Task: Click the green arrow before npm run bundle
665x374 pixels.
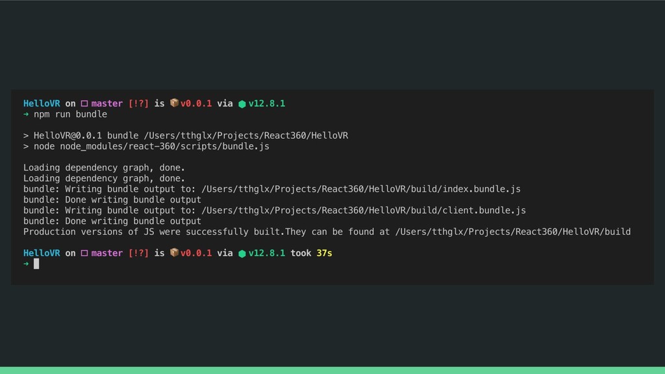Action: [x=26, y=114]
